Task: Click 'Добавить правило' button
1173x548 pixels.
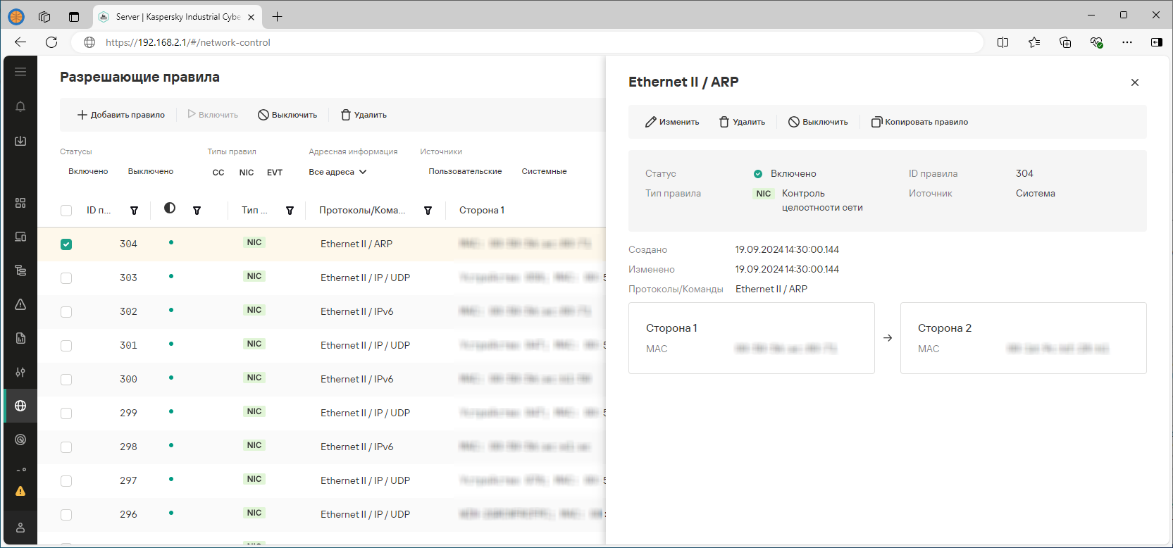Action: (121, 115)
